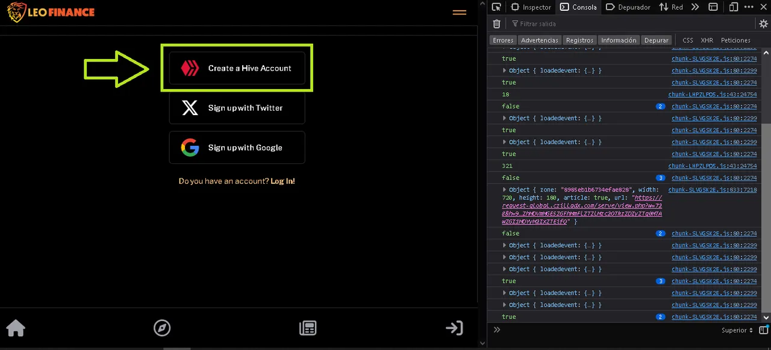Click the LeoFinance lion logo

[16, 12]
